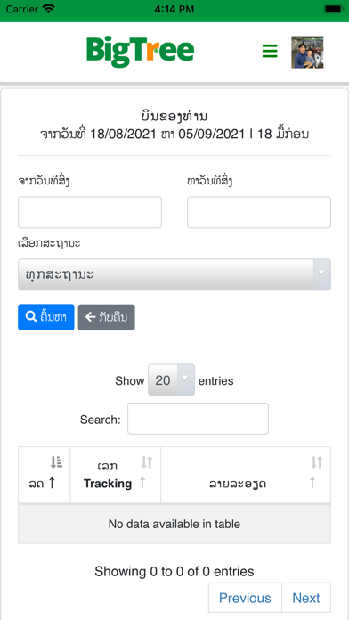Image resolution: width=349 pixels, height=620 pixels.
Task: Focus the to-date input field
Action: coord(259,212)
